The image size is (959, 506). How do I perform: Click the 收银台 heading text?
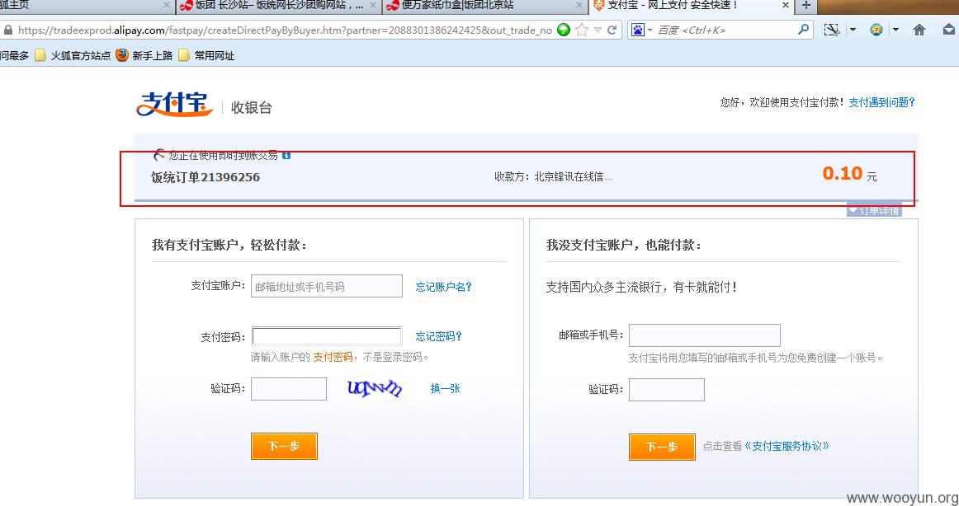tap(252, 107)
